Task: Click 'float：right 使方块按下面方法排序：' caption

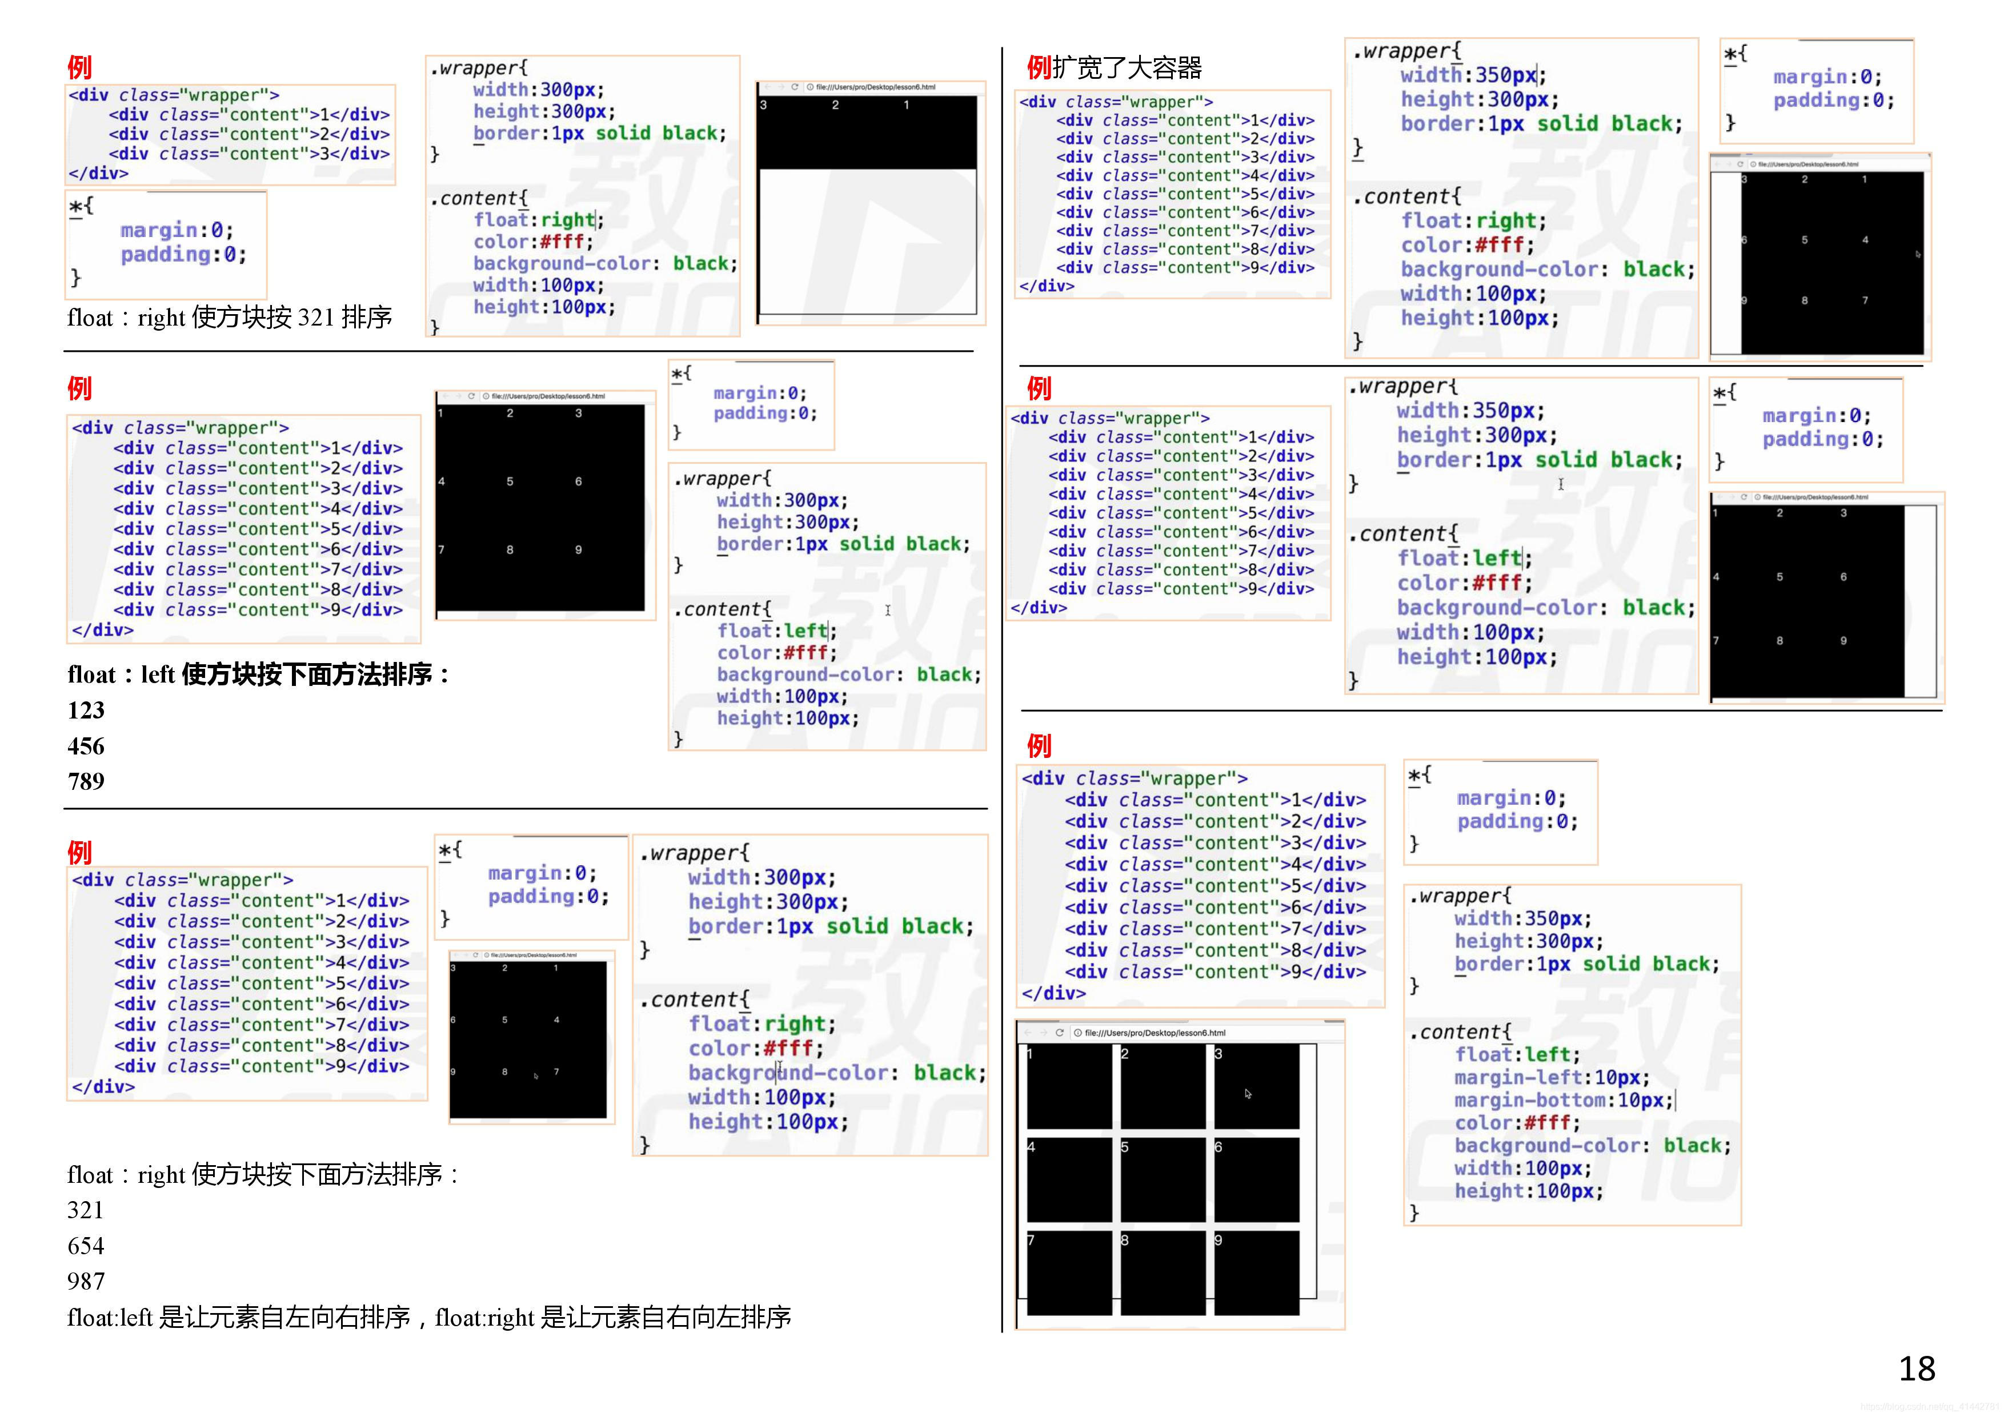Action: point(263,1174)
